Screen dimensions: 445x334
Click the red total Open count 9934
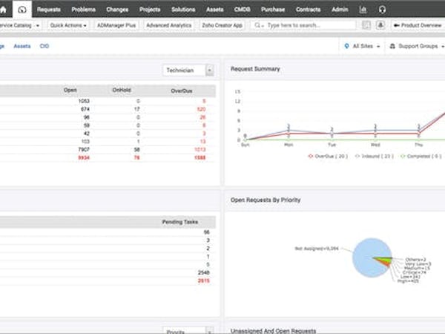click(84, 157)
